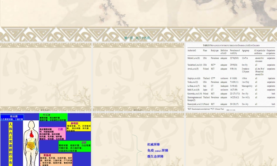
Task: Select the green 皮肤 box
Action: coord(75,146)
